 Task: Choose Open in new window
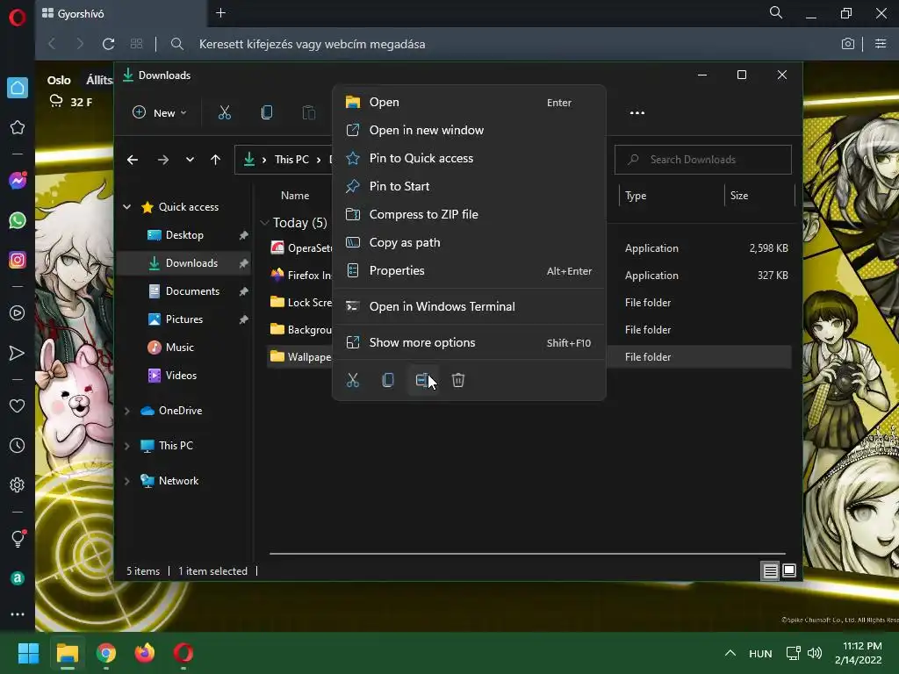pos(469,130)
